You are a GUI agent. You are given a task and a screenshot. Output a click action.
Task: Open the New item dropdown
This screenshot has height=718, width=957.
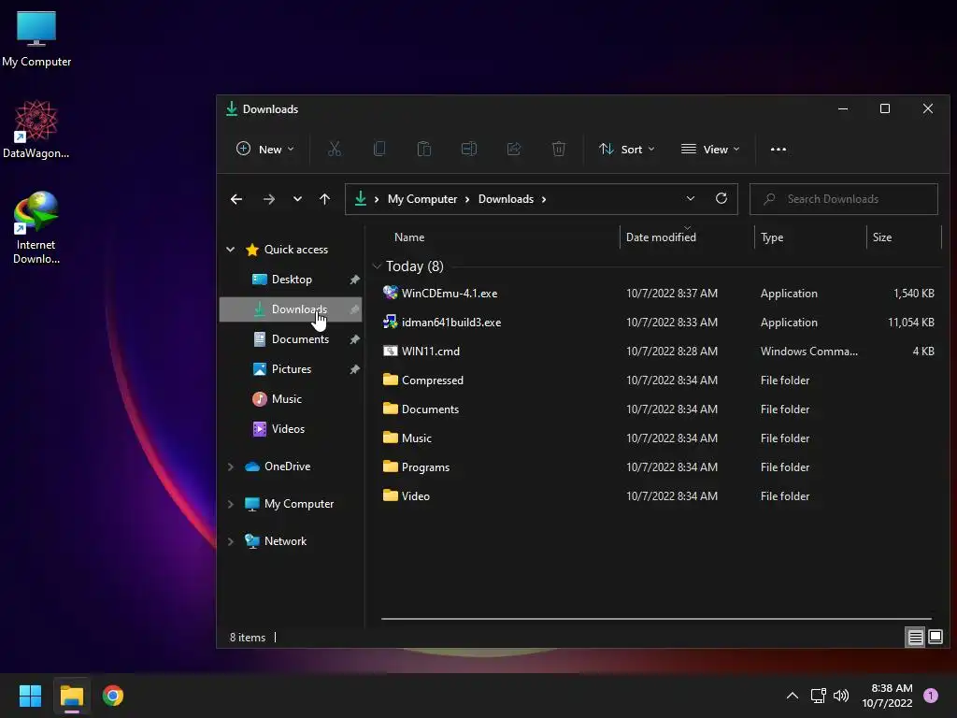[264, 149]
